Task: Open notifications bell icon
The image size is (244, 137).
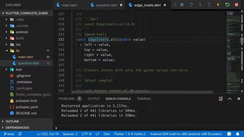Action: point(238,134)
